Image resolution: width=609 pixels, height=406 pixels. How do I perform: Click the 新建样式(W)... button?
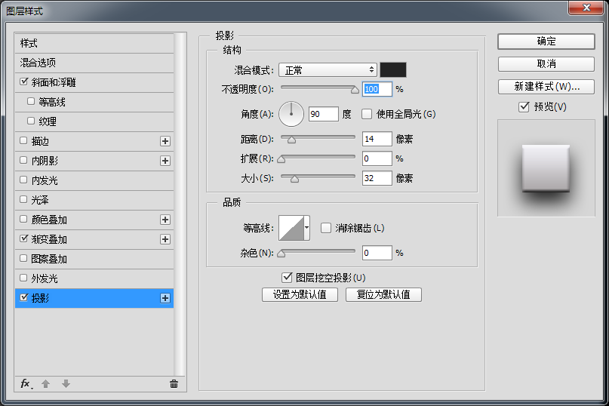point(546,87)
